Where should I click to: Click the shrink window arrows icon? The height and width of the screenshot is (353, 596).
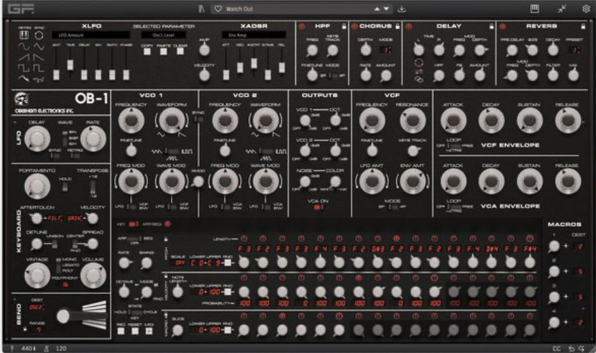pos(562,9)
